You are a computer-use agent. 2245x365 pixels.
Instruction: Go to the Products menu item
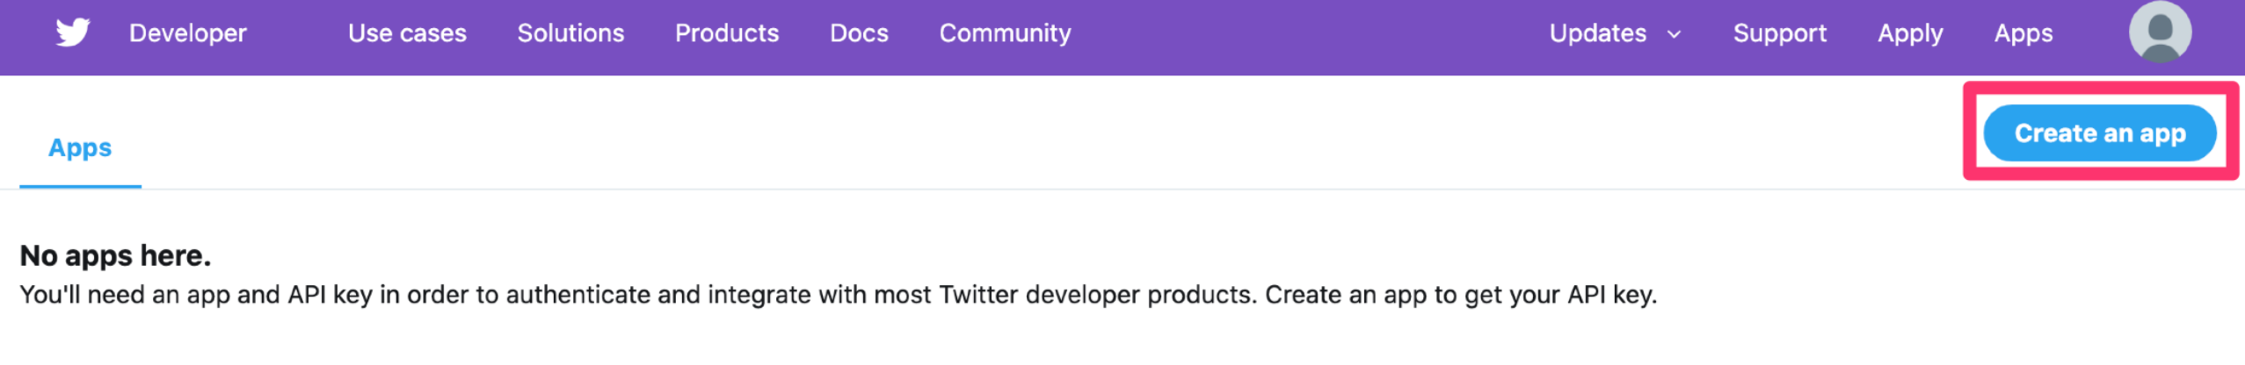click(727, 33)
